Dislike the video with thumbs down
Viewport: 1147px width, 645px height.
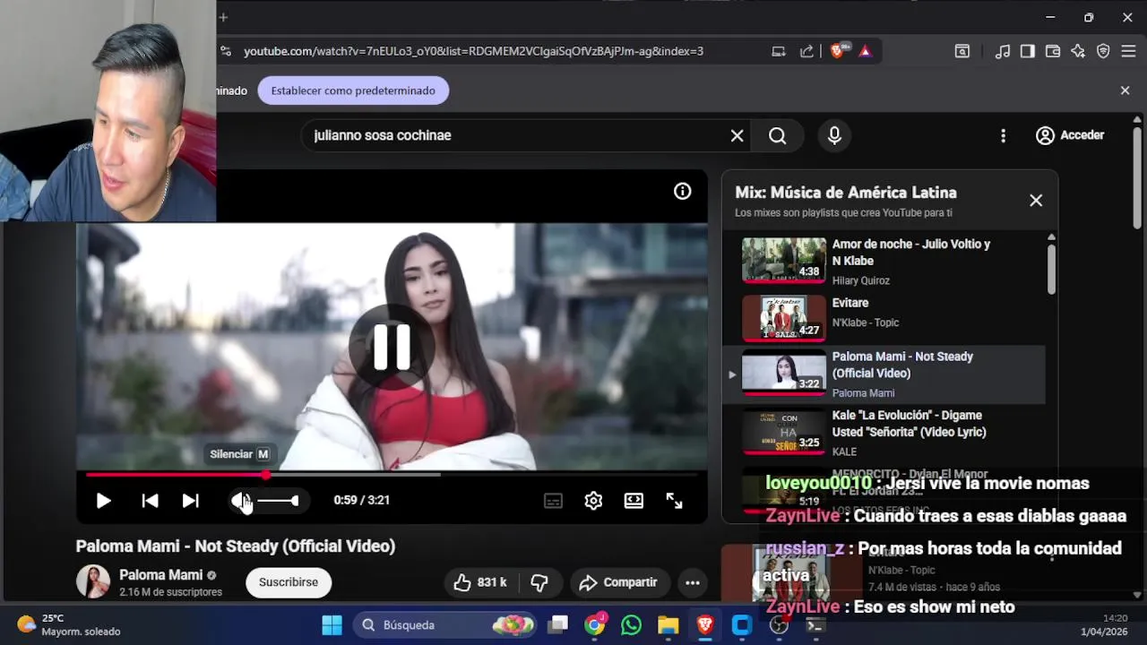539,582
